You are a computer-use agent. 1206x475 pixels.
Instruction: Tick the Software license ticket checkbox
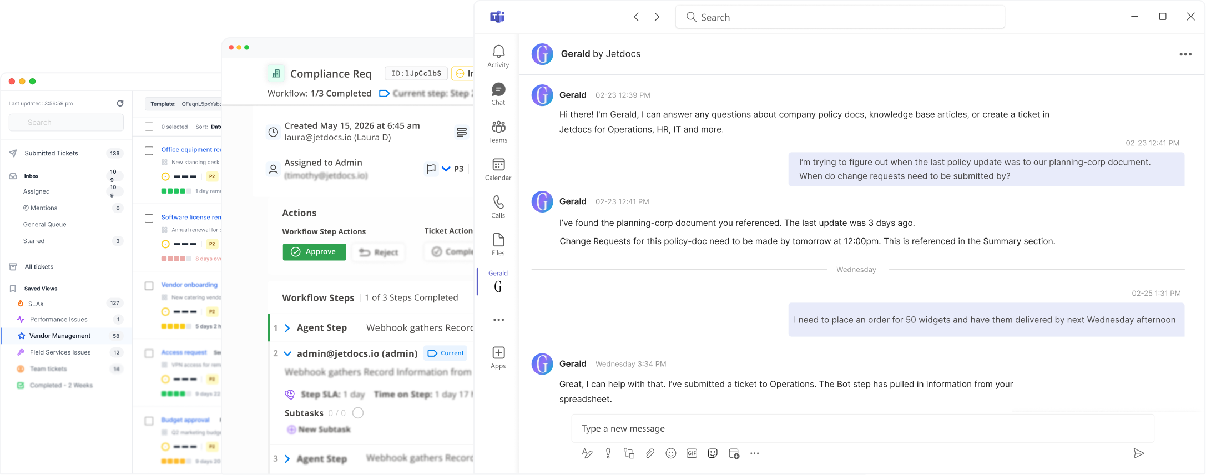pos(149,218)
